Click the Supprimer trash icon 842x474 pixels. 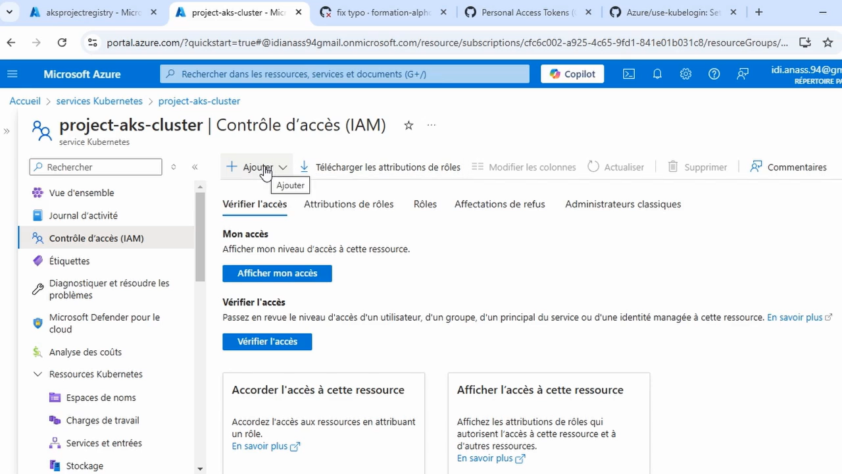click(x=672, y=167)
